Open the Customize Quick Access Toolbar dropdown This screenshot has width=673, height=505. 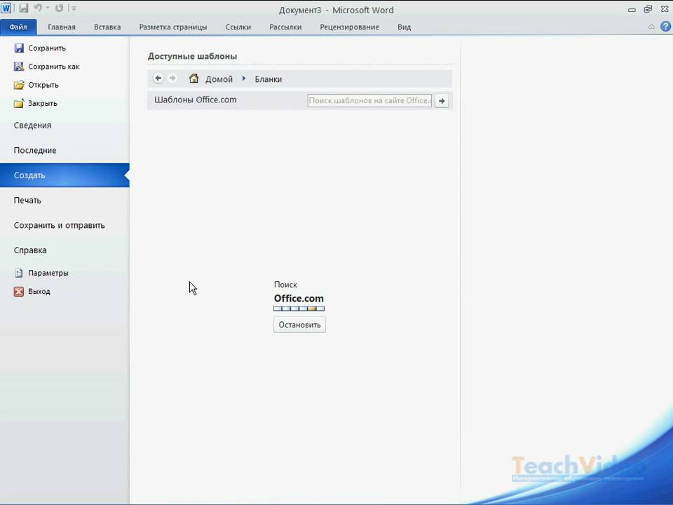tap(74, 8)
